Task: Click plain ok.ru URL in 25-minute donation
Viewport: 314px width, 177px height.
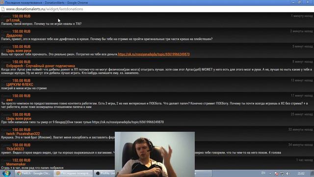Action: (128, 122)
